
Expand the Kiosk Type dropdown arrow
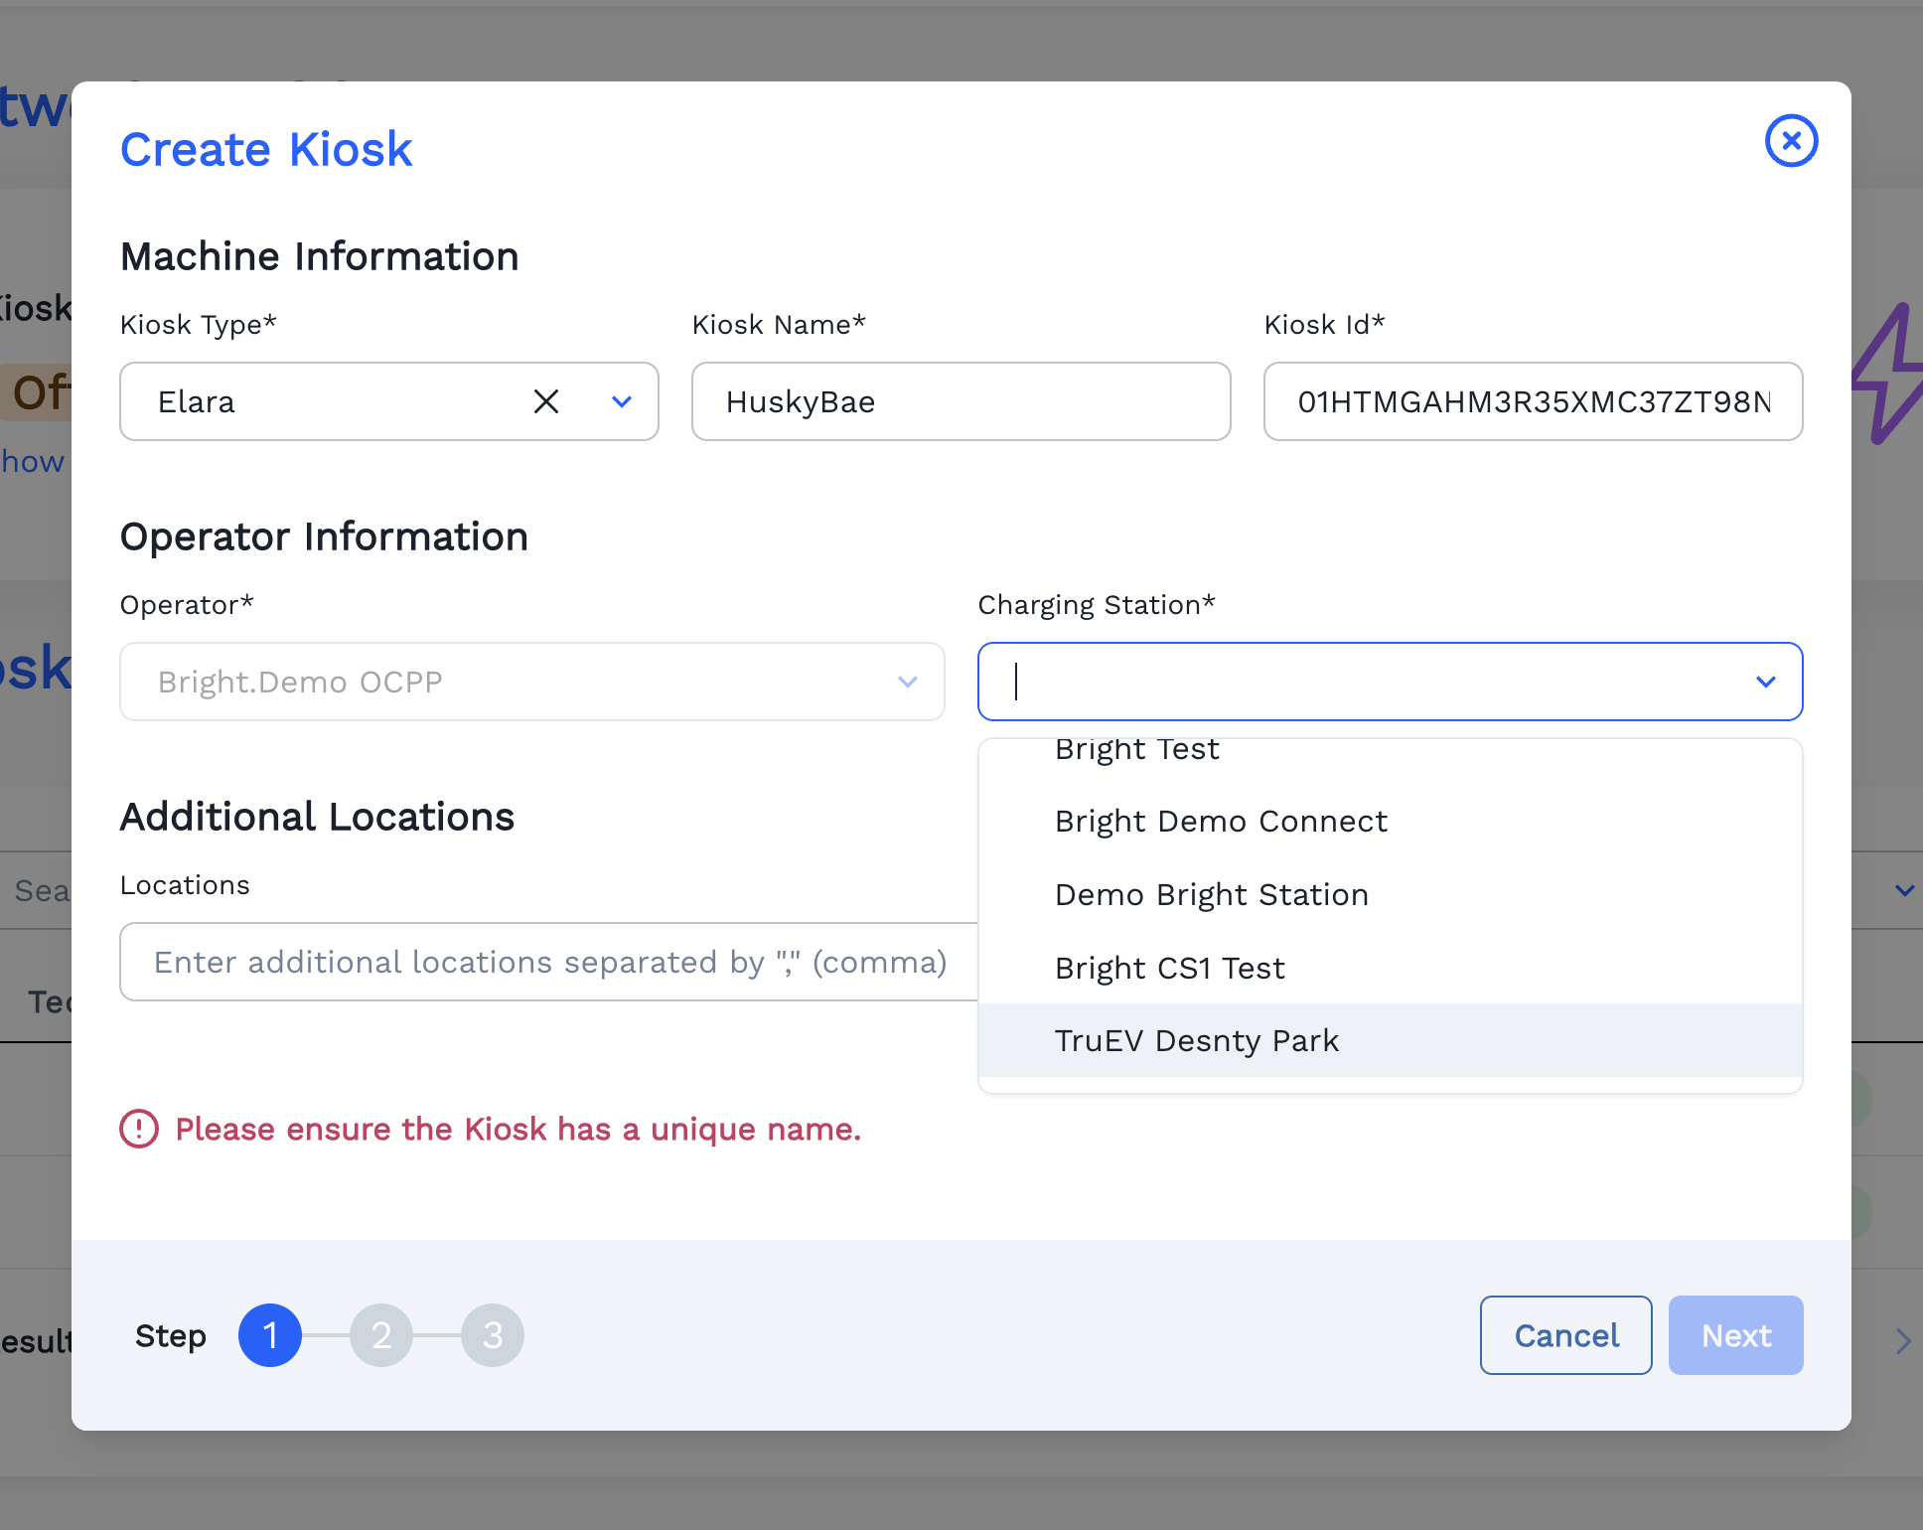tap(622, 401)
